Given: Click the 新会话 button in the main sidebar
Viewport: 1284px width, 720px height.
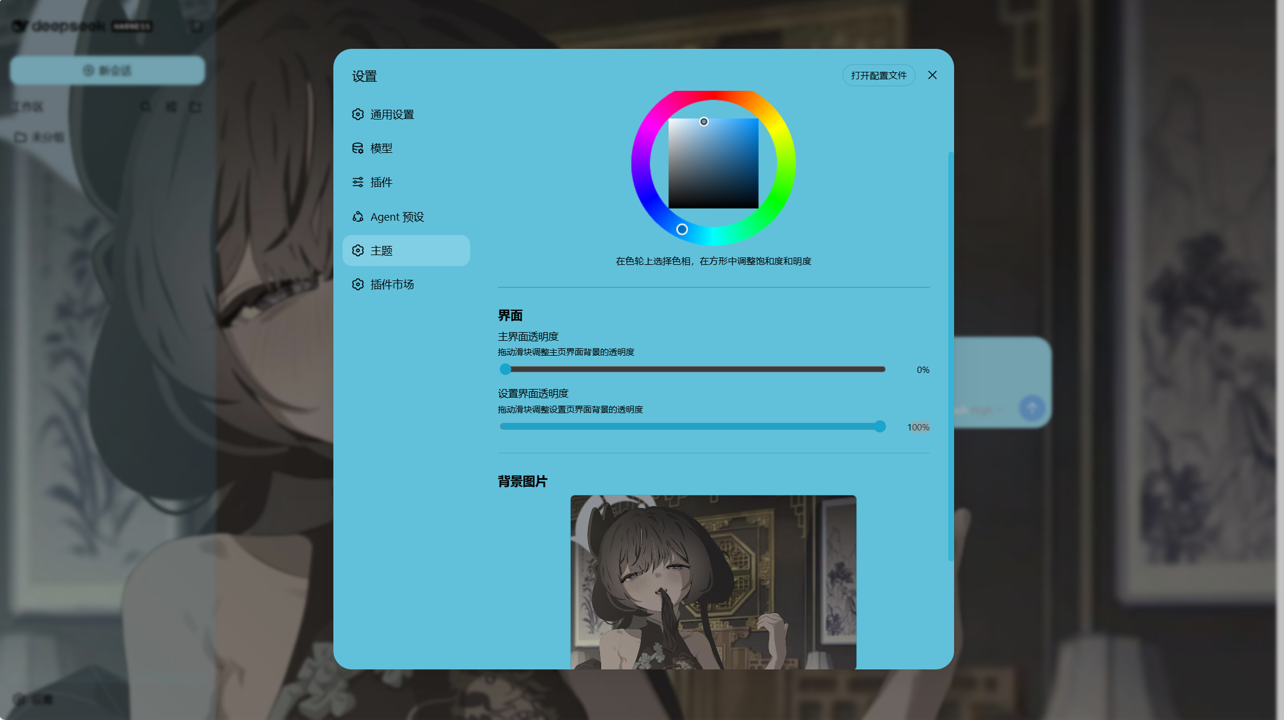Looking at the screenshot, I should tap(107, 71).
